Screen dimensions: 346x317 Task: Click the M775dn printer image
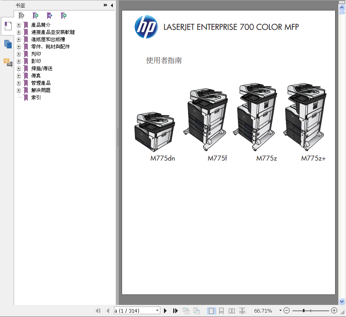click(154, 131)
